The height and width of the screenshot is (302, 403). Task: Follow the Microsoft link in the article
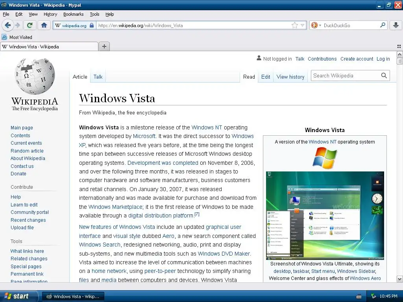point(144,136)
